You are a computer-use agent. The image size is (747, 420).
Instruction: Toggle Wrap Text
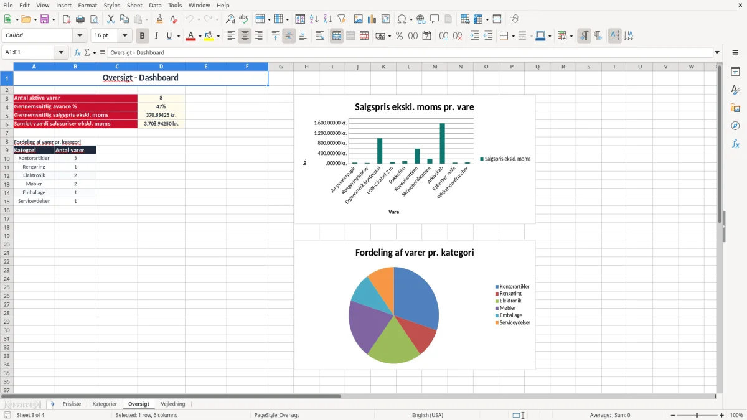coord(320,36)
